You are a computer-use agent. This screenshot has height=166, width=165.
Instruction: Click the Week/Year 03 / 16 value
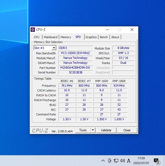tap(124, 58)
